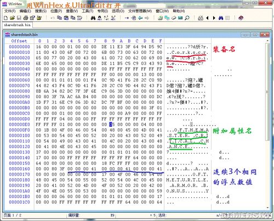The image size is (274, 221).
Task: Click the black right arrow next icon
Action: point(214,18)
